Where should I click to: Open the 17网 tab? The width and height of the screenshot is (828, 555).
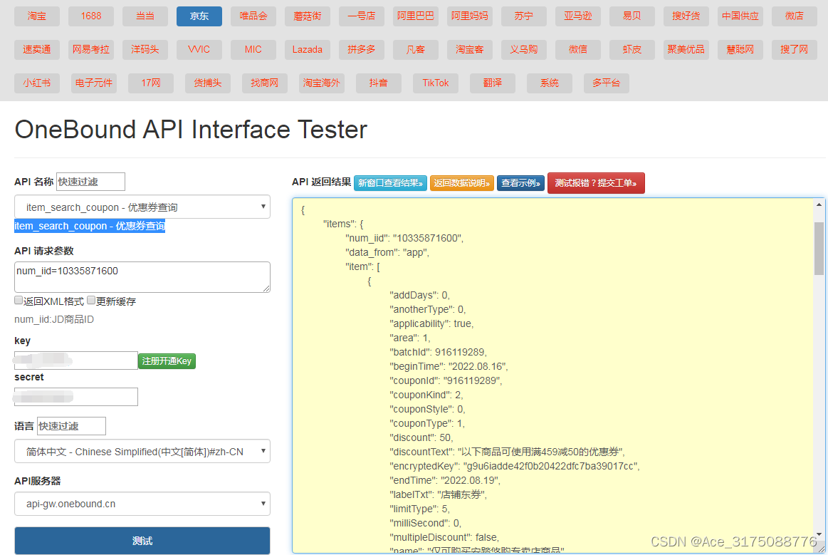click(x=151, y=83)
